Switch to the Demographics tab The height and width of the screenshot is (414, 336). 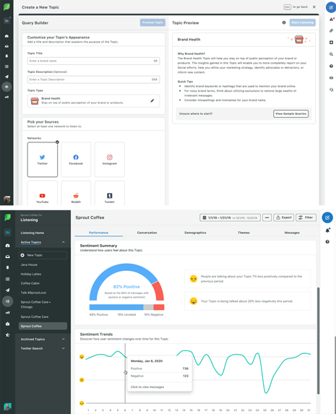pyautogui.click(x=195, y=233)
